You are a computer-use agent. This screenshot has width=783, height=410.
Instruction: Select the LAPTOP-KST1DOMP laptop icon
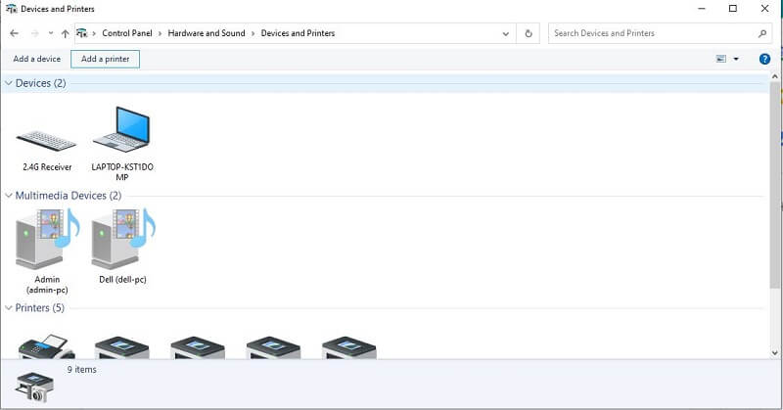pos(121,129)
